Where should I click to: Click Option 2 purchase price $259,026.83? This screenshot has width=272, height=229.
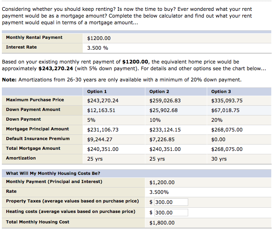(165, 100)
